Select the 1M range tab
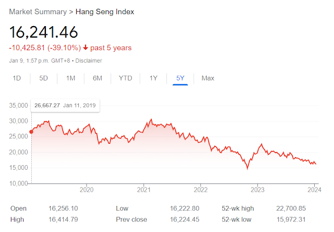The width and height of the screenshot is (334, 232). pos(70,78)
